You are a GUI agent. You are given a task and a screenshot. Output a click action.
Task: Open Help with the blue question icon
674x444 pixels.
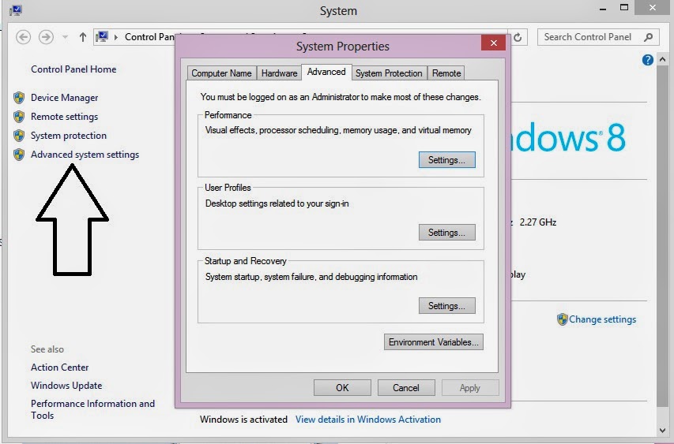(x=648, y=60)
